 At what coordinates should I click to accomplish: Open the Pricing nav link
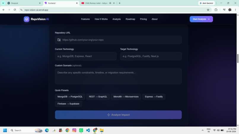click(x=144, y=19)
